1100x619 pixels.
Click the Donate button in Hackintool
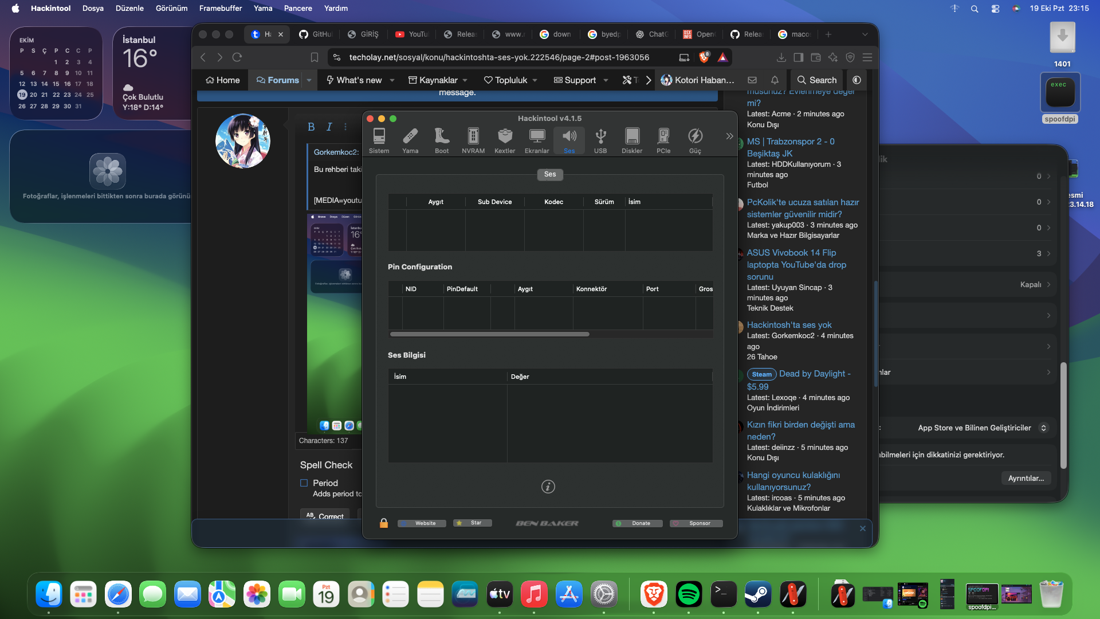(638, 523)
